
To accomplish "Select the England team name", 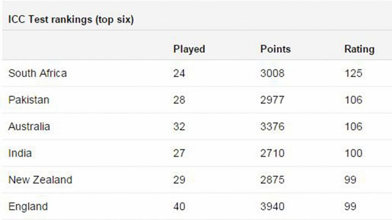I will click(x=28, y=207).
